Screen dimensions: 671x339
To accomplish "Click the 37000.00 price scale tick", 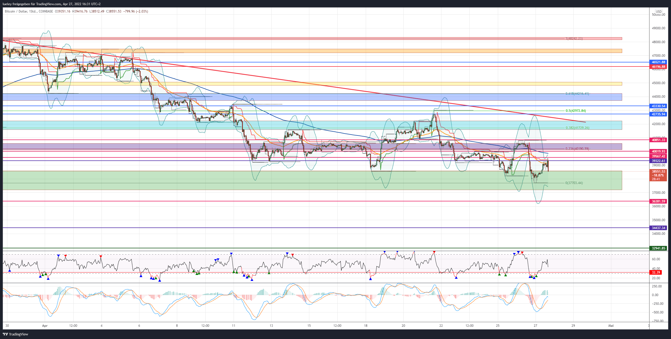I will coord(659,193).
